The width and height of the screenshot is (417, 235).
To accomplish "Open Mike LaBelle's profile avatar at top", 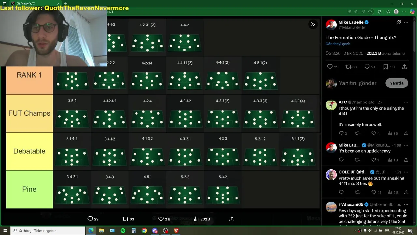I will 331,25.
